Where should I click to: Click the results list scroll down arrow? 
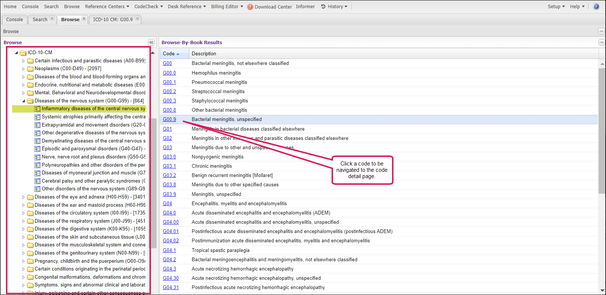coord(602,291)
